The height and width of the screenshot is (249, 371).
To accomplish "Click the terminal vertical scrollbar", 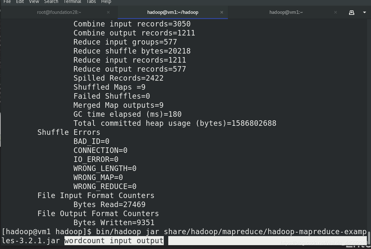I will point(369,238).
